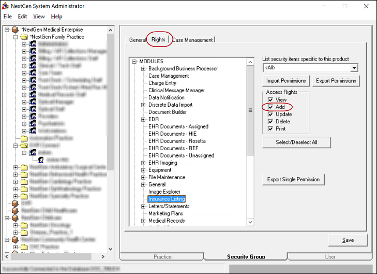Toggle the Delete access right checkbox

tap(270, 121)
